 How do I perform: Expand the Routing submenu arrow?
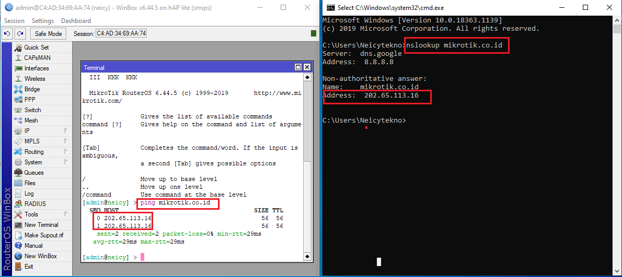tap(65, 152)
